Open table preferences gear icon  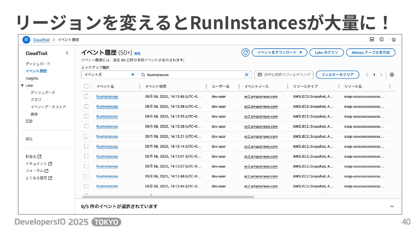pyautogui.click(x=392, y=75)
